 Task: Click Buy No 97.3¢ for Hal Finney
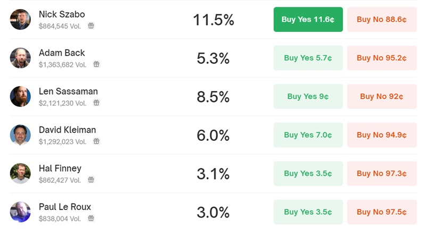[x=382, y=173]
